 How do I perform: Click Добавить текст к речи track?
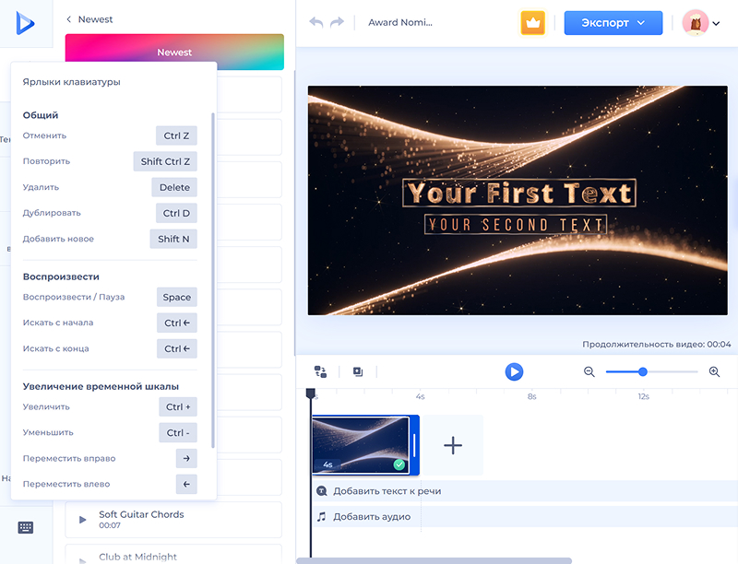click(387, 491)
